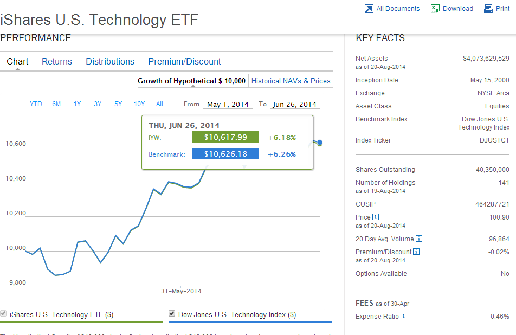The image size is (516, 335).
Task: Click the From date field May 1, 2014
Action: [228, 104]
